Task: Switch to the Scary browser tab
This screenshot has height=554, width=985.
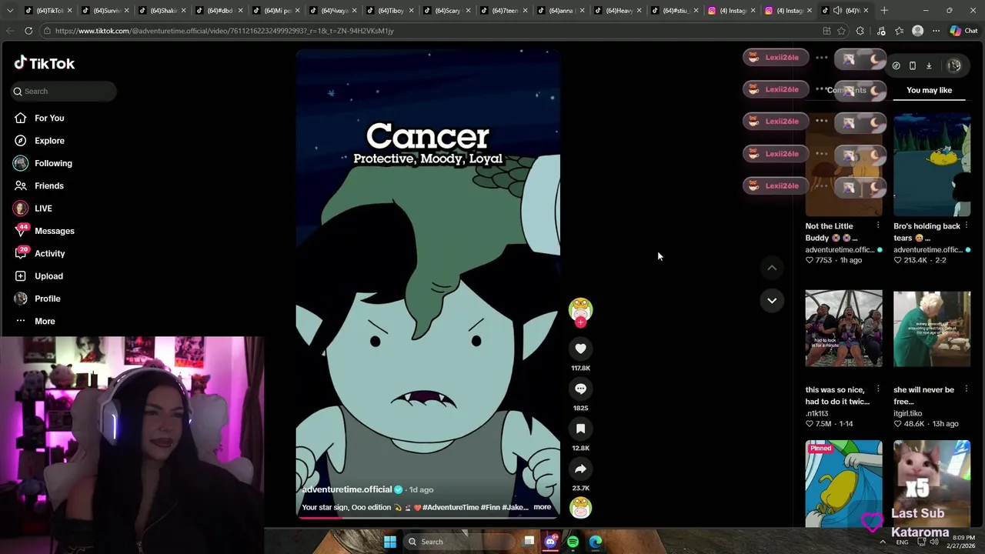Action: [x=446, y=11]
